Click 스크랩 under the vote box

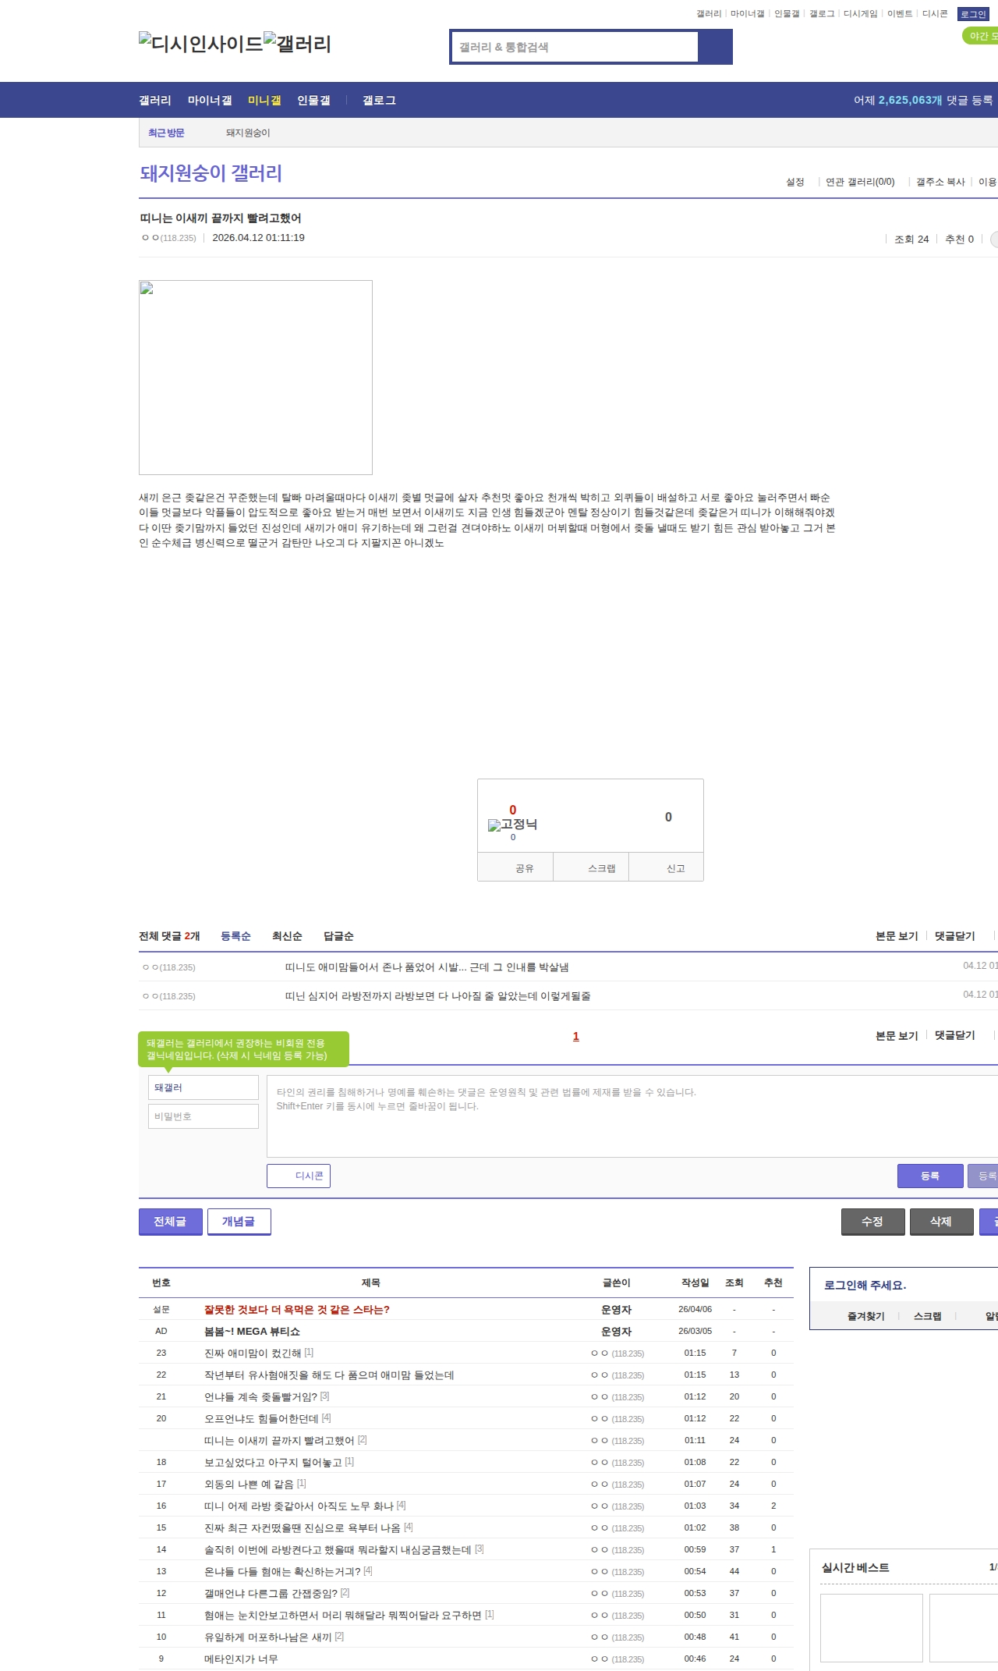click(592, 867)
